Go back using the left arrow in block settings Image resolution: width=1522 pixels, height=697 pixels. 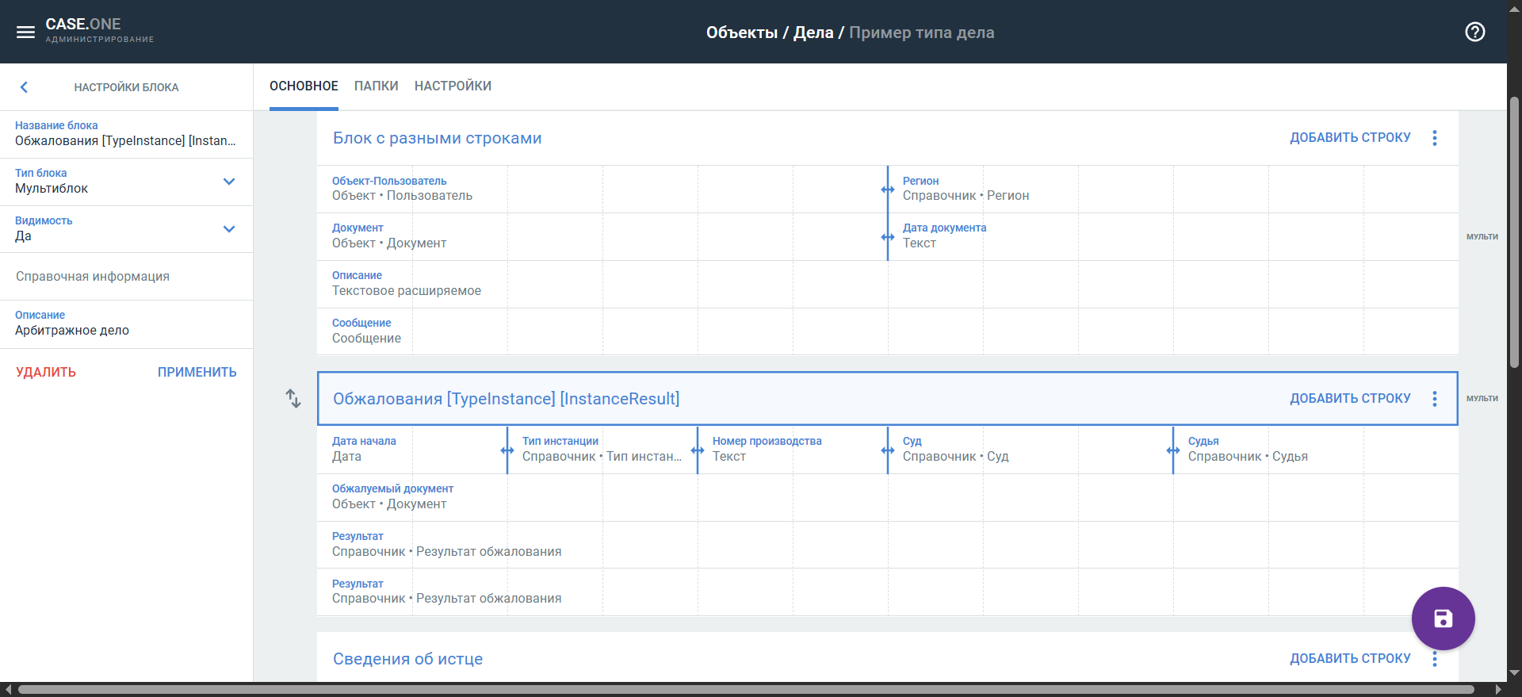pos(24,87)
